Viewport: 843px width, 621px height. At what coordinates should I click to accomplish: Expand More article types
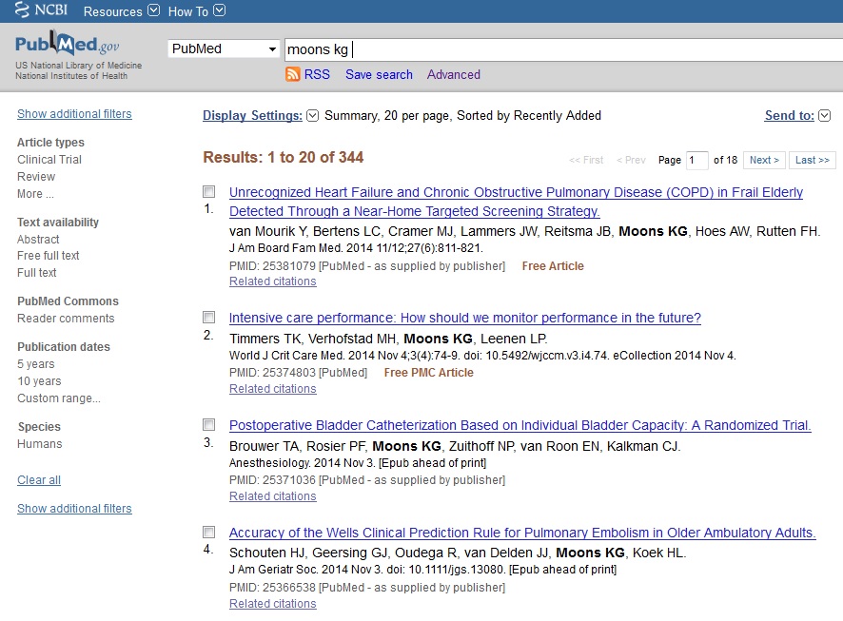click(35, 194)
